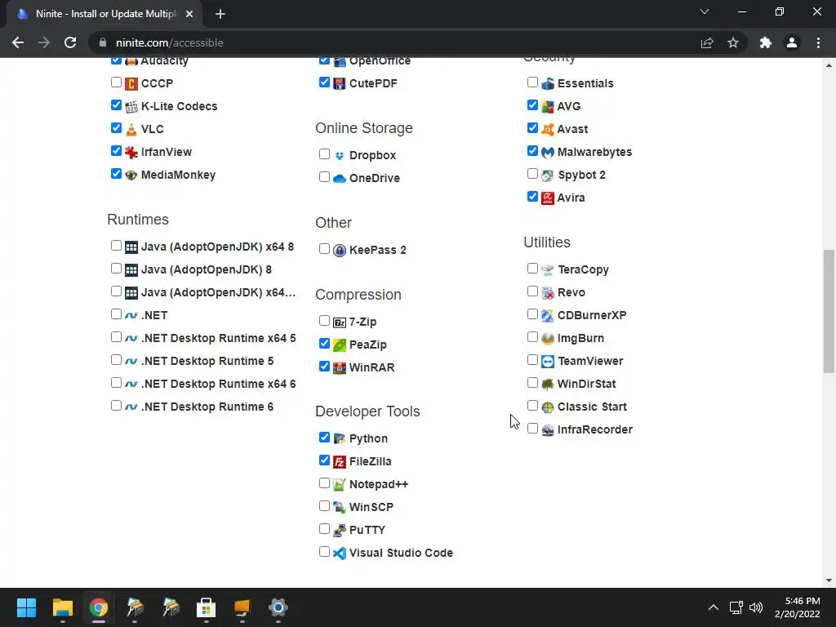Click the IrfanView red splat icon

click(x=131, y=152)
